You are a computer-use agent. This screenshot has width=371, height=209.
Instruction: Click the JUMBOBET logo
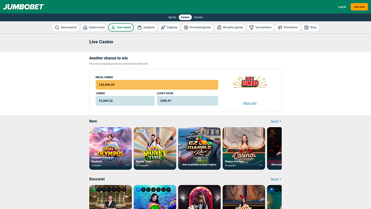[23, 7]
